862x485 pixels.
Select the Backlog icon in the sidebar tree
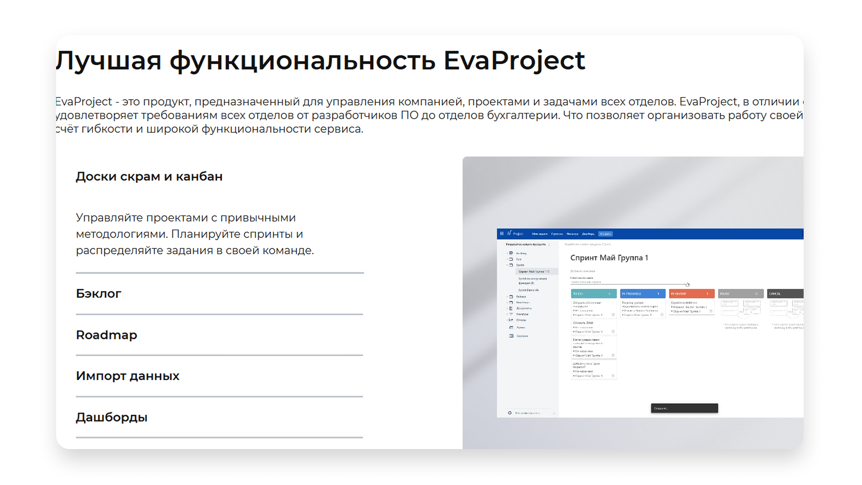click(510, 253)
